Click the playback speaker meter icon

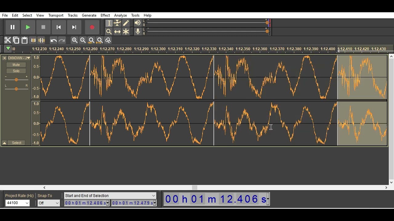pyautogui.click(x=138, y=23)
